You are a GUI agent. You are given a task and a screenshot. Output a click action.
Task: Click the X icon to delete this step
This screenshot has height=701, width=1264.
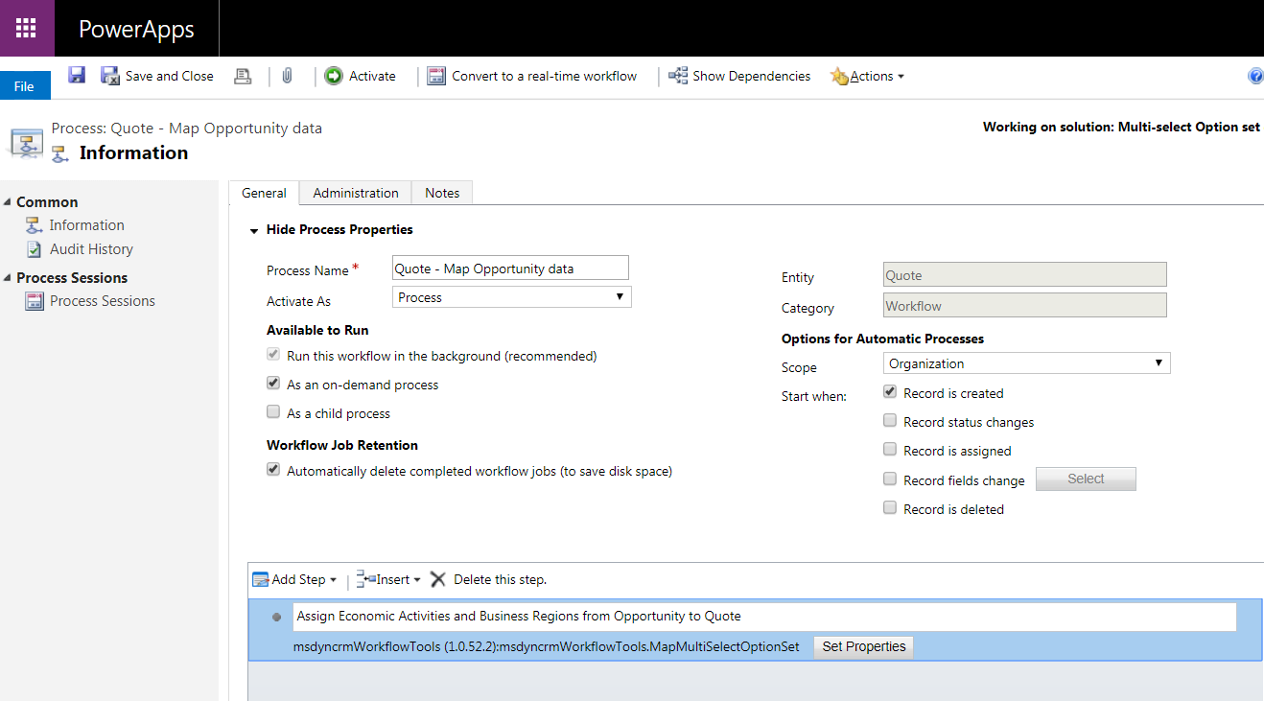(x=438, y=579)
